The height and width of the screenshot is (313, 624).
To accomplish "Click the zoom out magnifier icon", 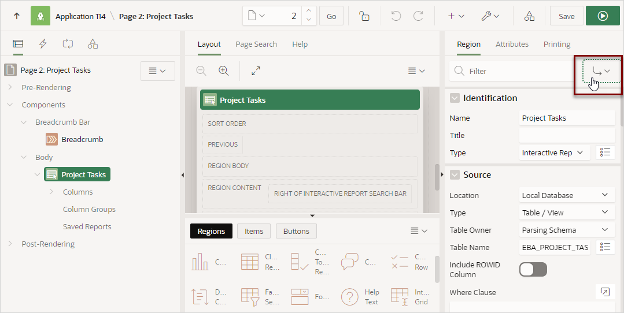I will tap(201, 70).
